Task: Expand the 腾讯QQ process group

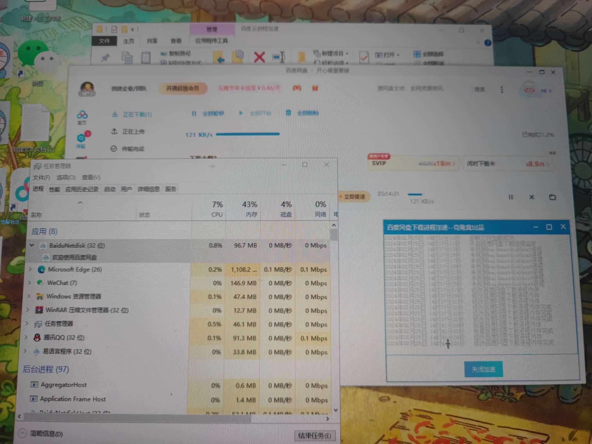Action: pos(26,337)
